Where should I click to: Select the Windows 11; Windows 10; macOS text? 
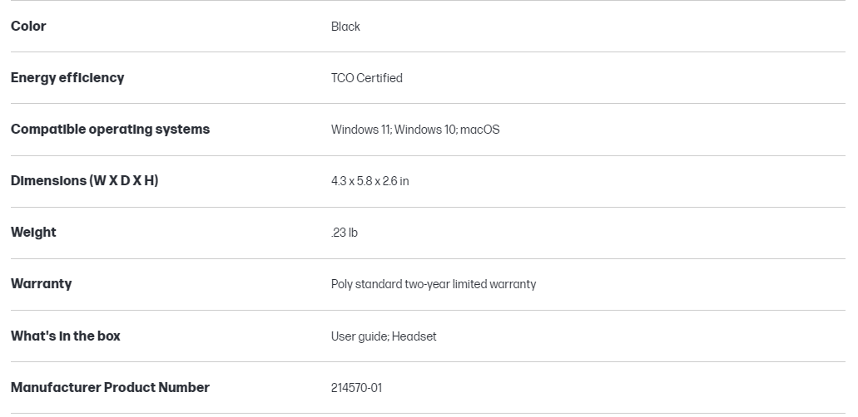point(415,130)
